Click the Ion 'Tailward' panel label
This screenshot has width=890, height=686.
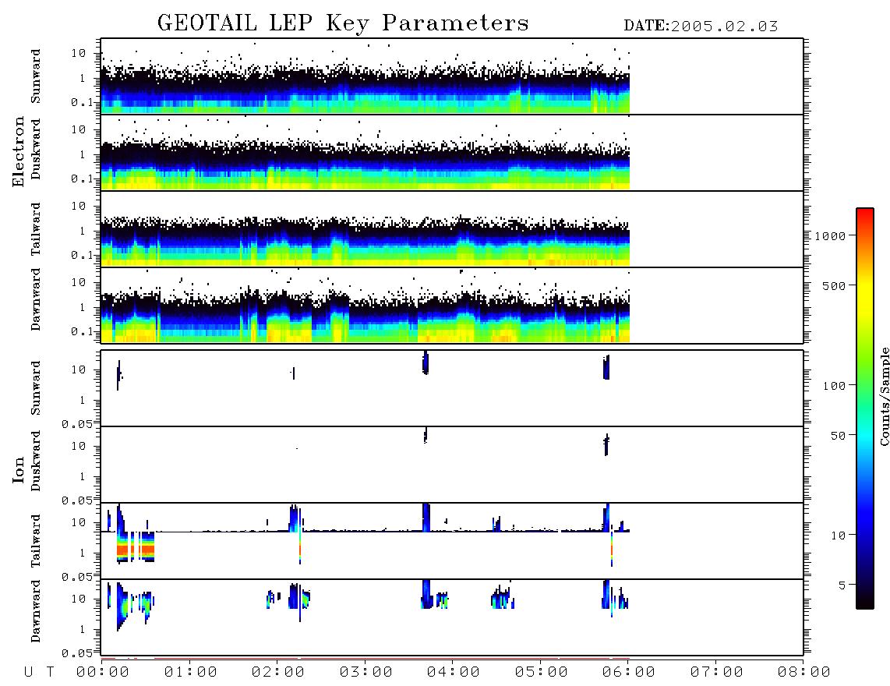35,541
